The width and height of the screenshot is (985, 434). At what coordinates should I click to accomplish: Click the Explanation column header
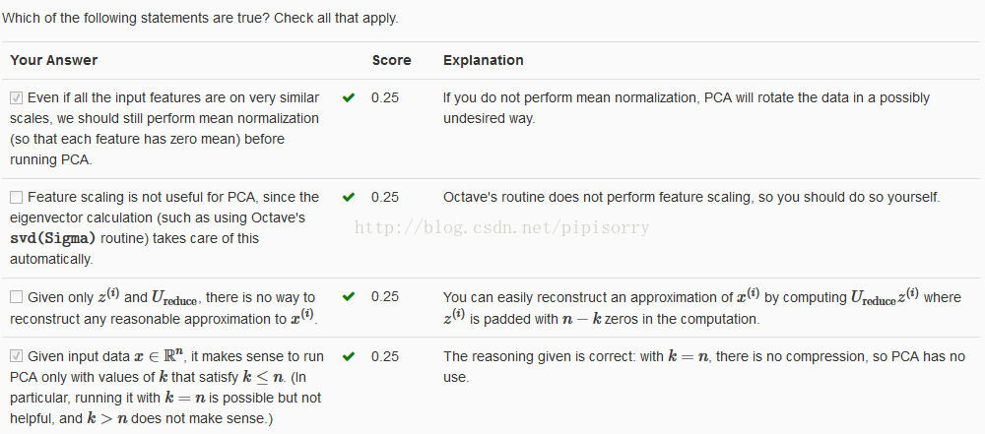pyautogui.click(x=483, y=60)
